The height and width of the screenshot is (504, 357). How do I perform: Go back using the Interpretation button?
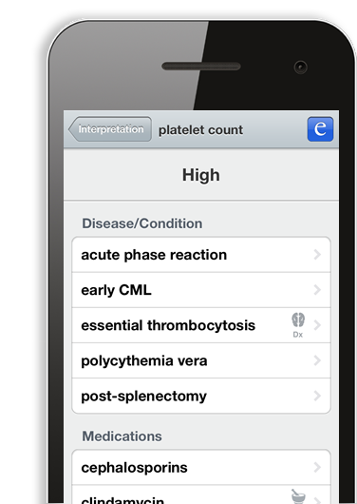click(x=110, y=129)
